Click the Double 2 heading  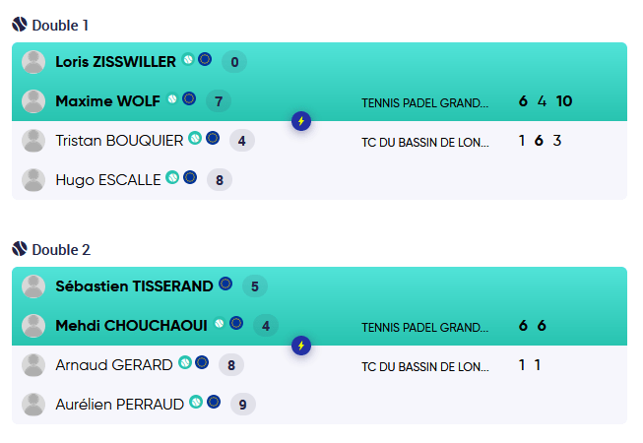(x=60, y=249)
